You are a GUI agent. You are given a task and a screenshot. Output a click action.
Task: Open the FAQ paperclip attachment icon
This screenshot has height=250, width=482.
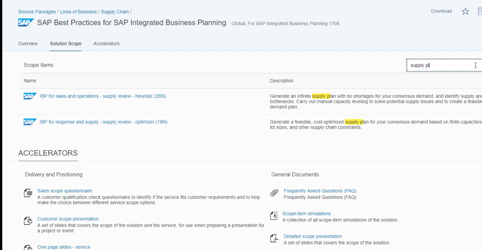274,193
